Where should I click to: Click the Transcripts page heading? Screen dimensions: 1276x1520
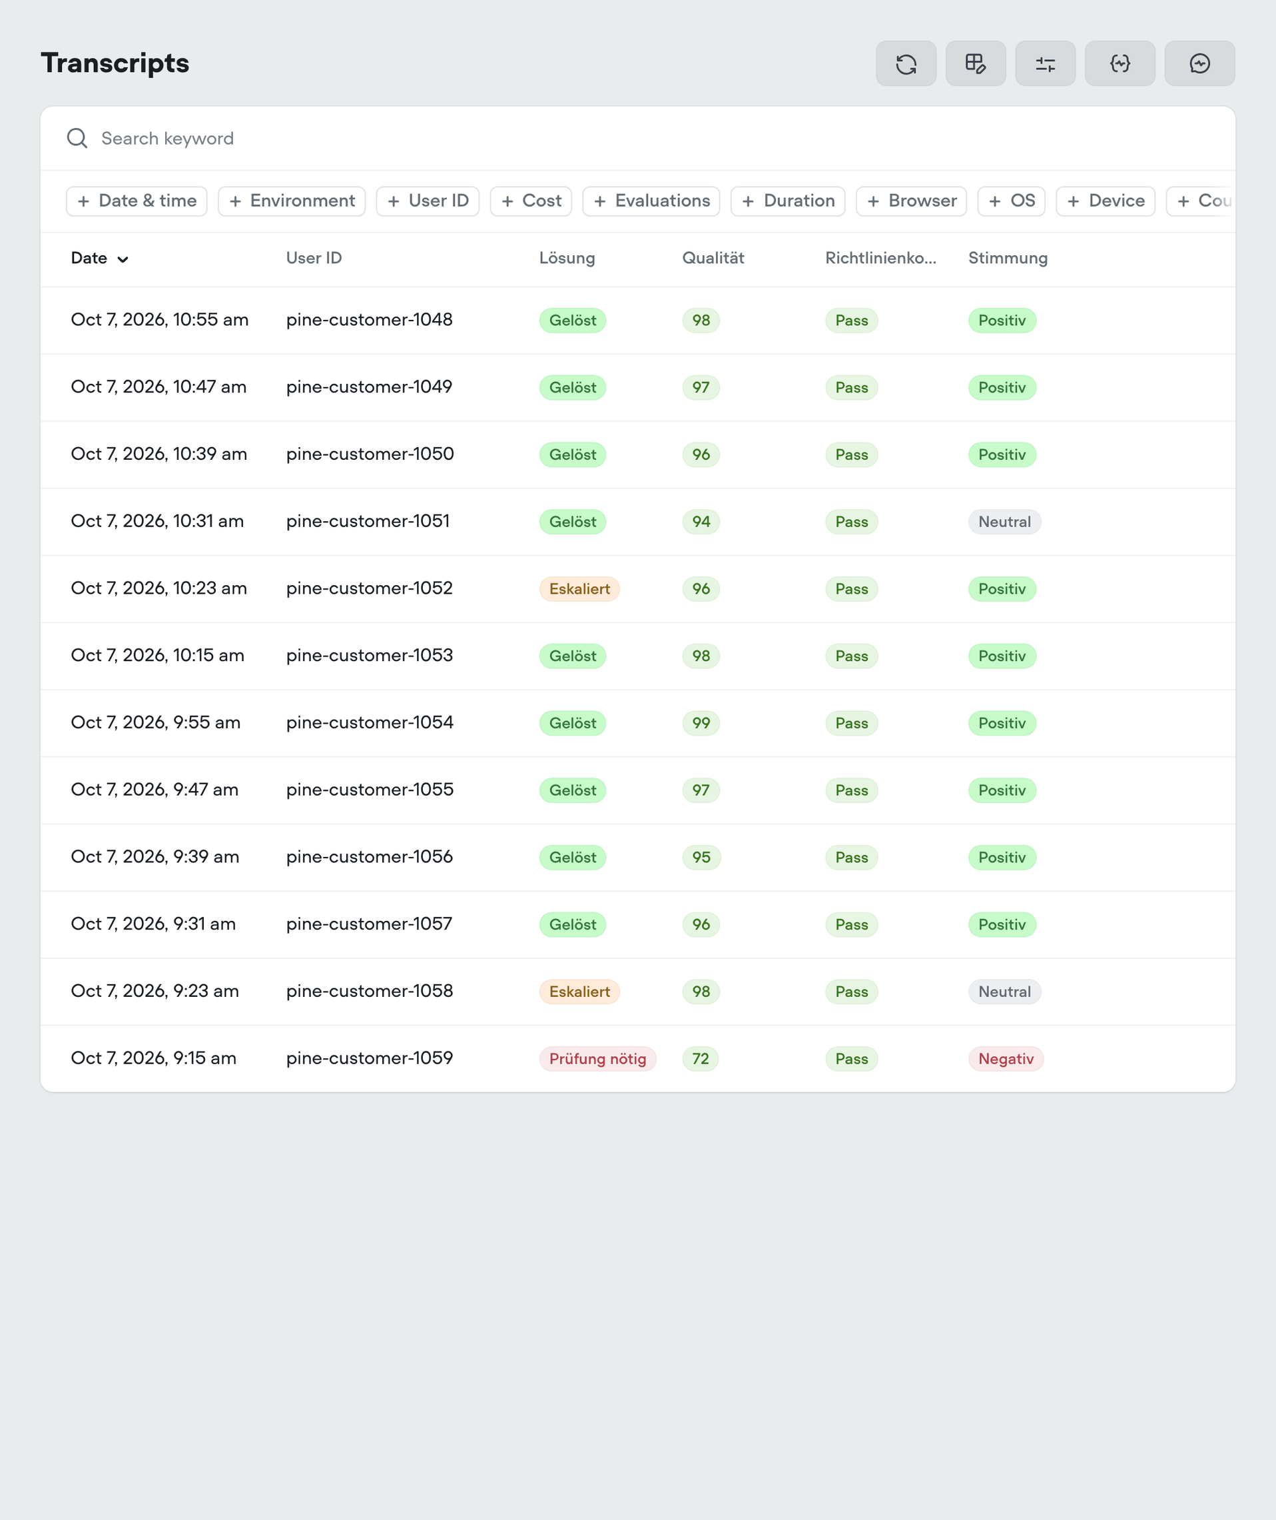(x=115, y=63)
